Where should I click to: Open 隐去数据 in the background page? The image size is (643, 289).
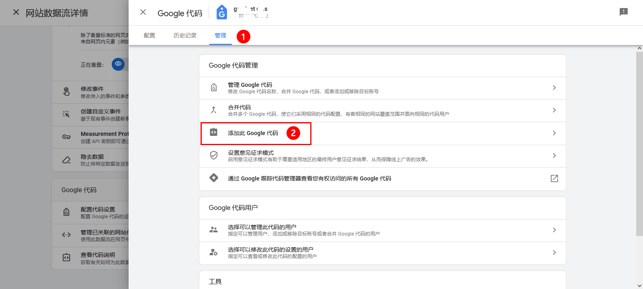coord(90,160)
